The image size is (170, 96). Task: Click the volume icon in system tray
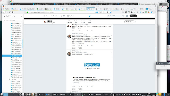click(x=138, y=94)
